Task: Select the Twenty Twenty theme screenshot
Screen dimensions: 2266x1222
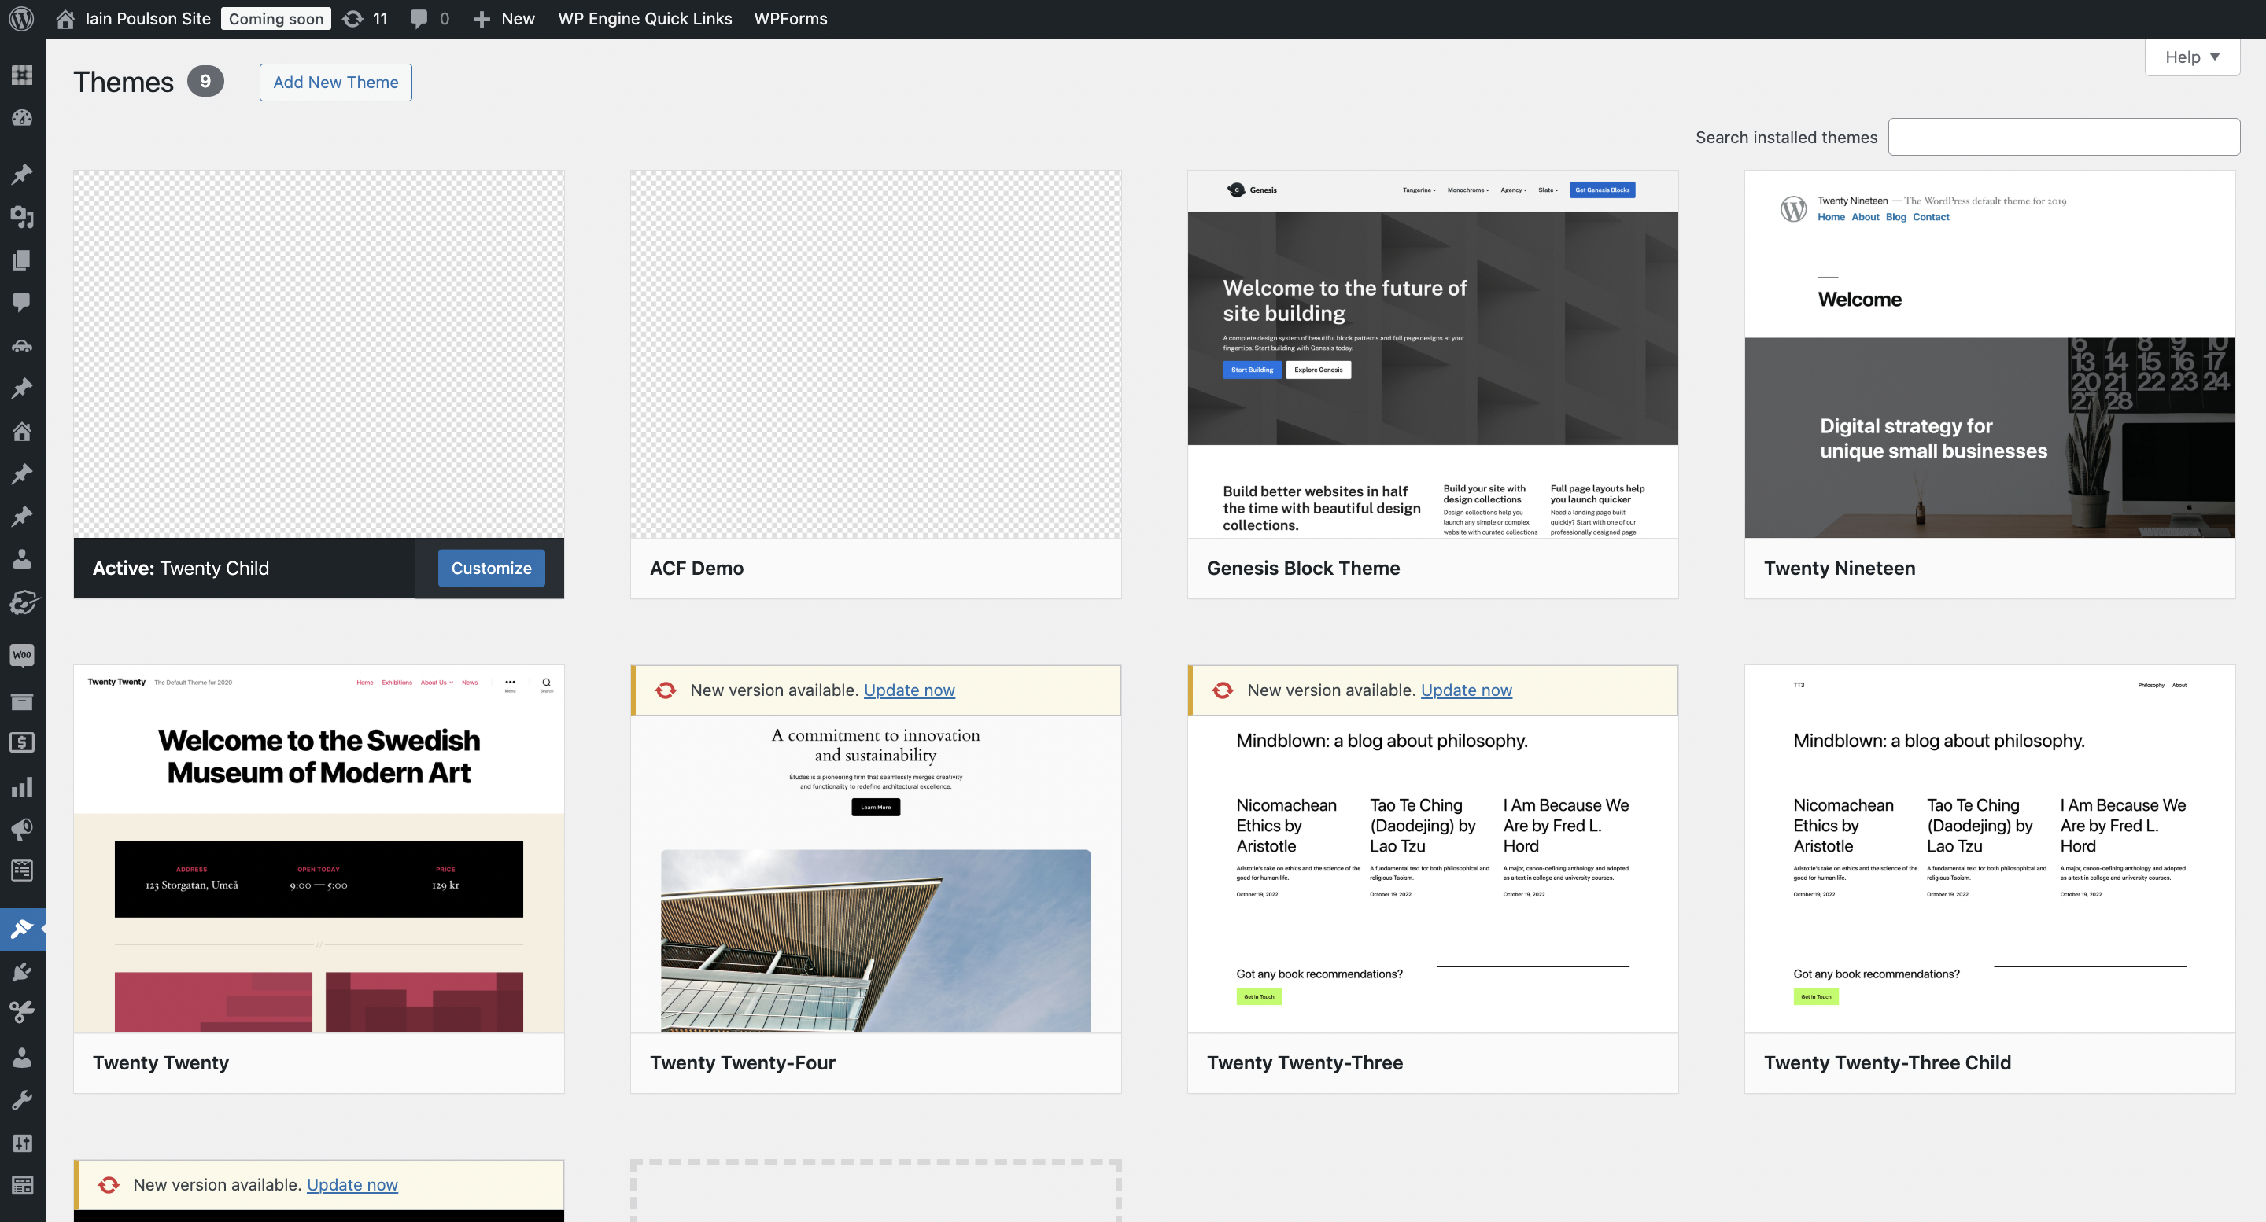Action: click(x=319, y=849)
